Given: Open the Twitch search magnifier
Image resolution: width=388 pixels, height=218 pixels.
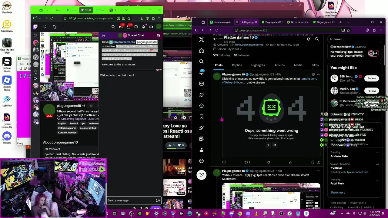Looking at the screenshot, I should [113, 27].
